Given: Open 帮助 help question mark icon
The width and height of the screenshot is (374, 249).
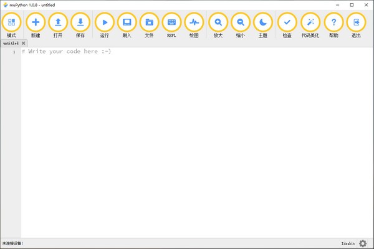Looking at the screenshot, I should [333, 22].
